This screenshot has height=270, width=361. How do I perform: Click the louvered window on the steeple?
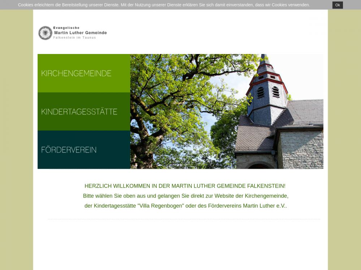(261, 92)
